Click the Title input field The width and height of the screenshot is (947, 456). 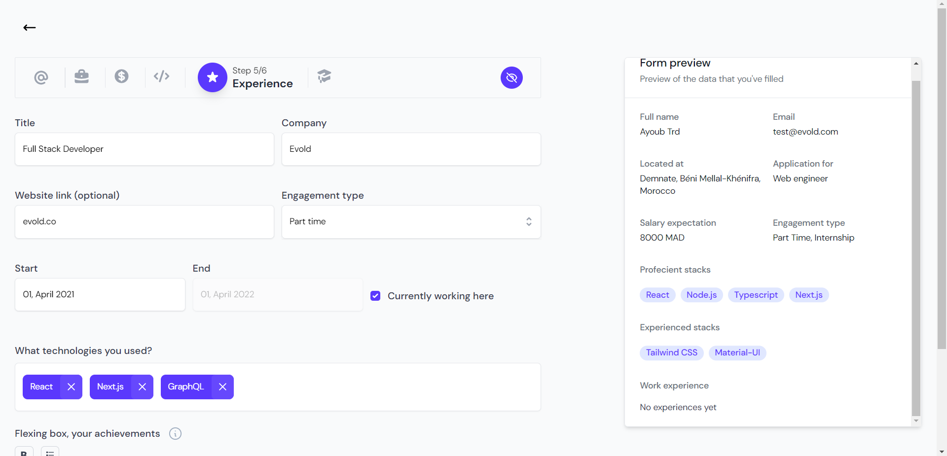144,149
